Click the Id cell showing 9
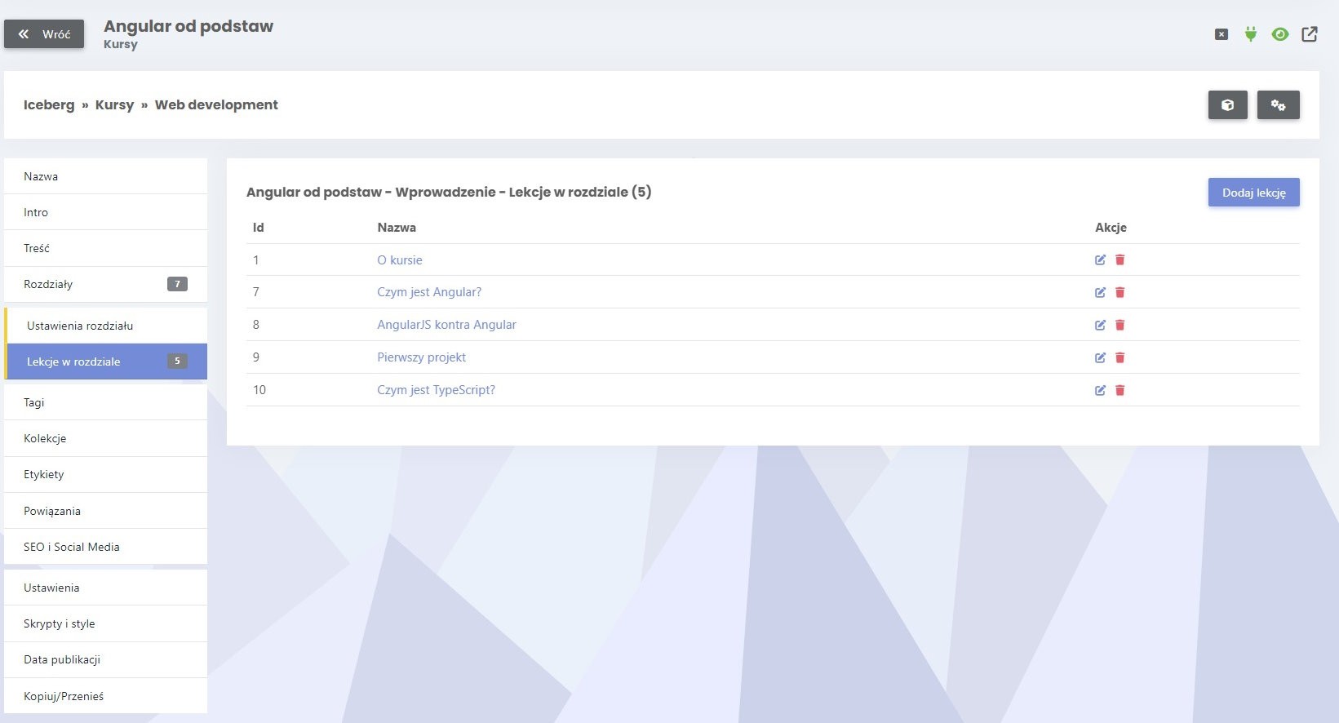Image resolution: width=1339 pixels, height=723 pixels. click(256, 357)
